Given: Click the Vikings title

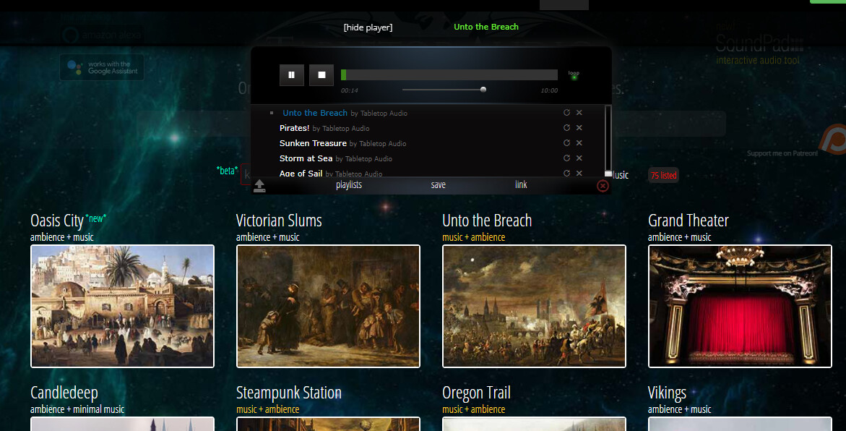Looking at the screenshot, I should click(667, 393).
